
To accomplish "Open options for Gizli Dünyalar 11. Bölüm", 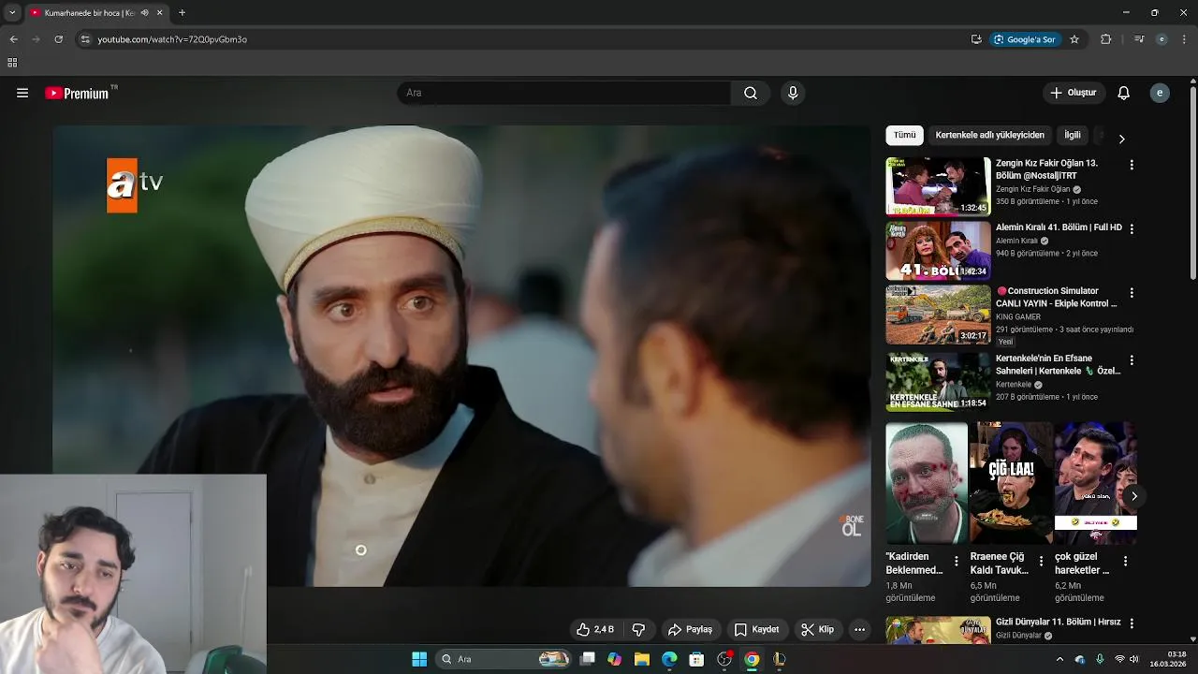I will pyautogui.click(x=1132, y=623).
